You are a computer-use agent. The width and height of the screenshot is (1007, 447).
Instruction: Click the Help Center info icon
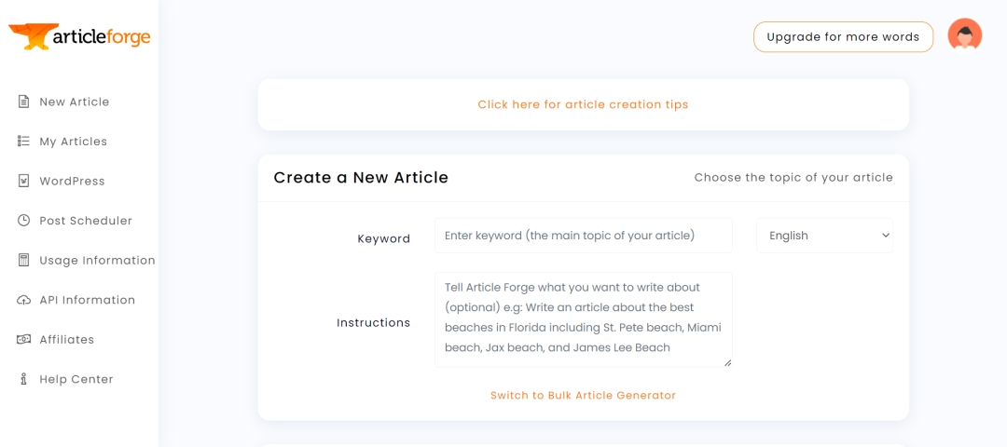(x=24, y=379)
